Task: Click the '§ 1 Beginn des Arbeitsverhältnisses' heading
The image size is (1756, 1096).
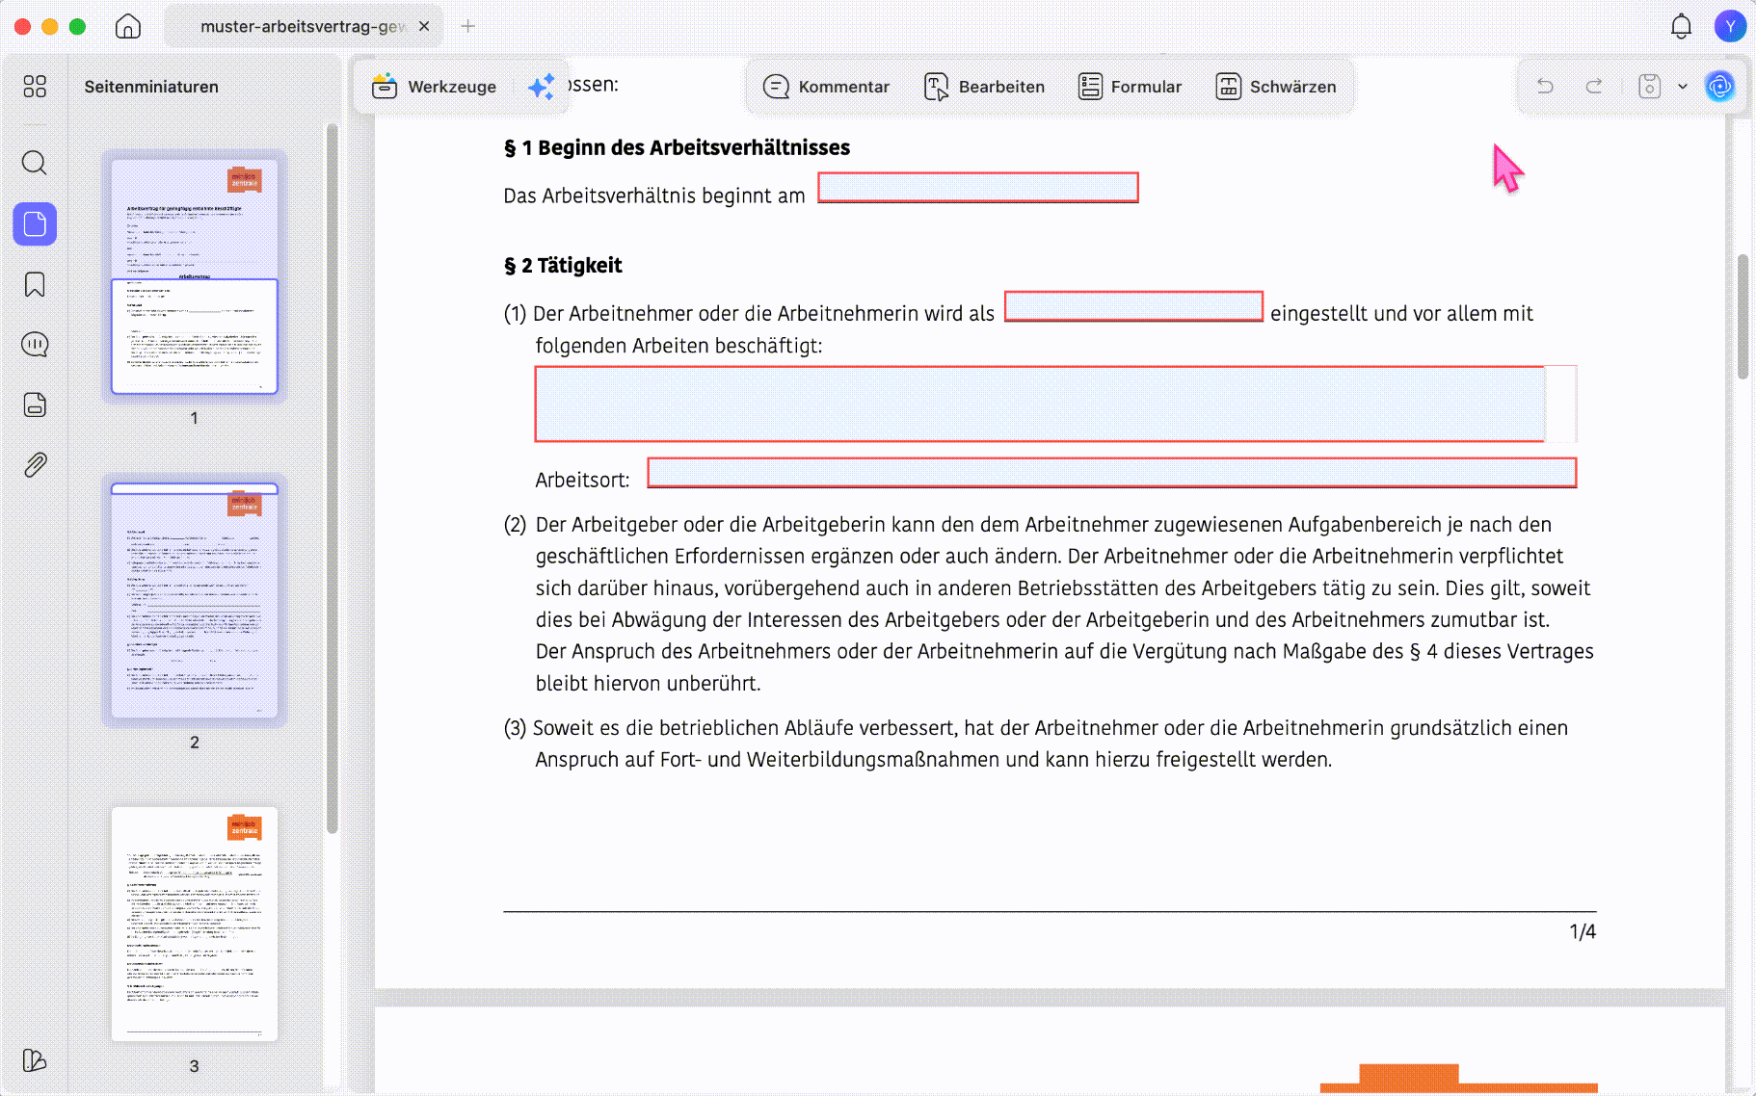Action: [677, 147]
